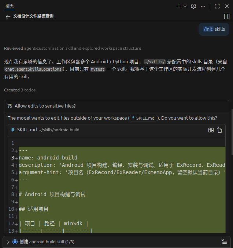Toggle side-by-side diff view icon
Screen dimensions: 233x248
tap(211, 130)
